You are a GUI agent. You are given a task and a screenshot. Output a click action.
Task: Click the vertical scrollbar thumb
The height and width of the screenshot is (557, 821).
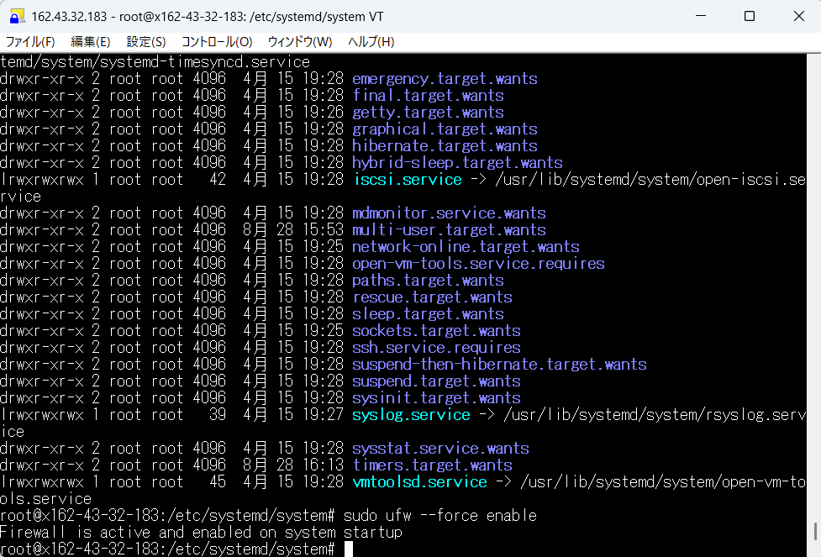[816, 531]
